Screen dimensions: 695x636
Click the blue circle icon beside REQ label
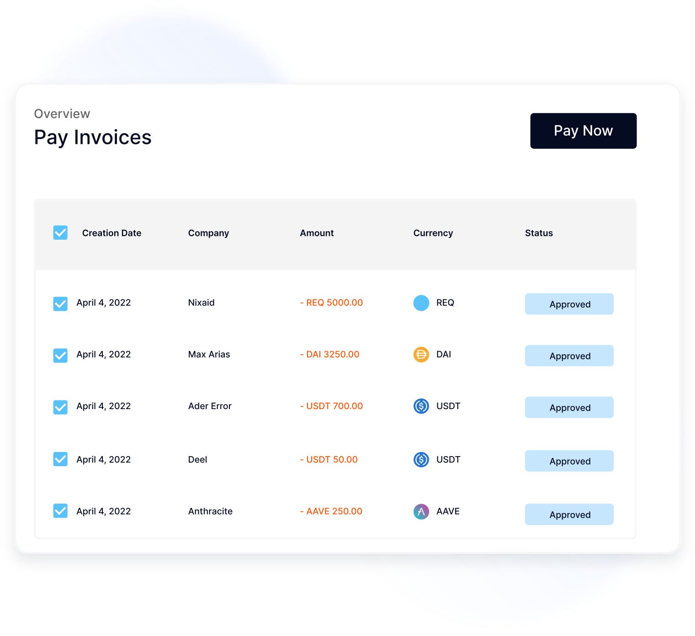coord(420,303)
